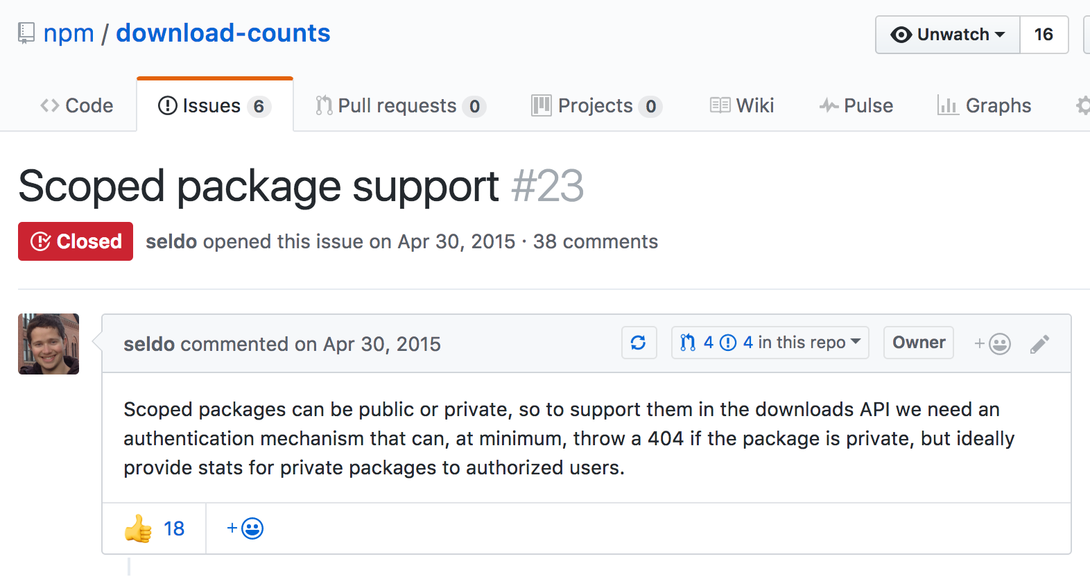Edit the comment with pencil icon
1090x577 pixels.
pyautogui.click(x=1039, y=344)
